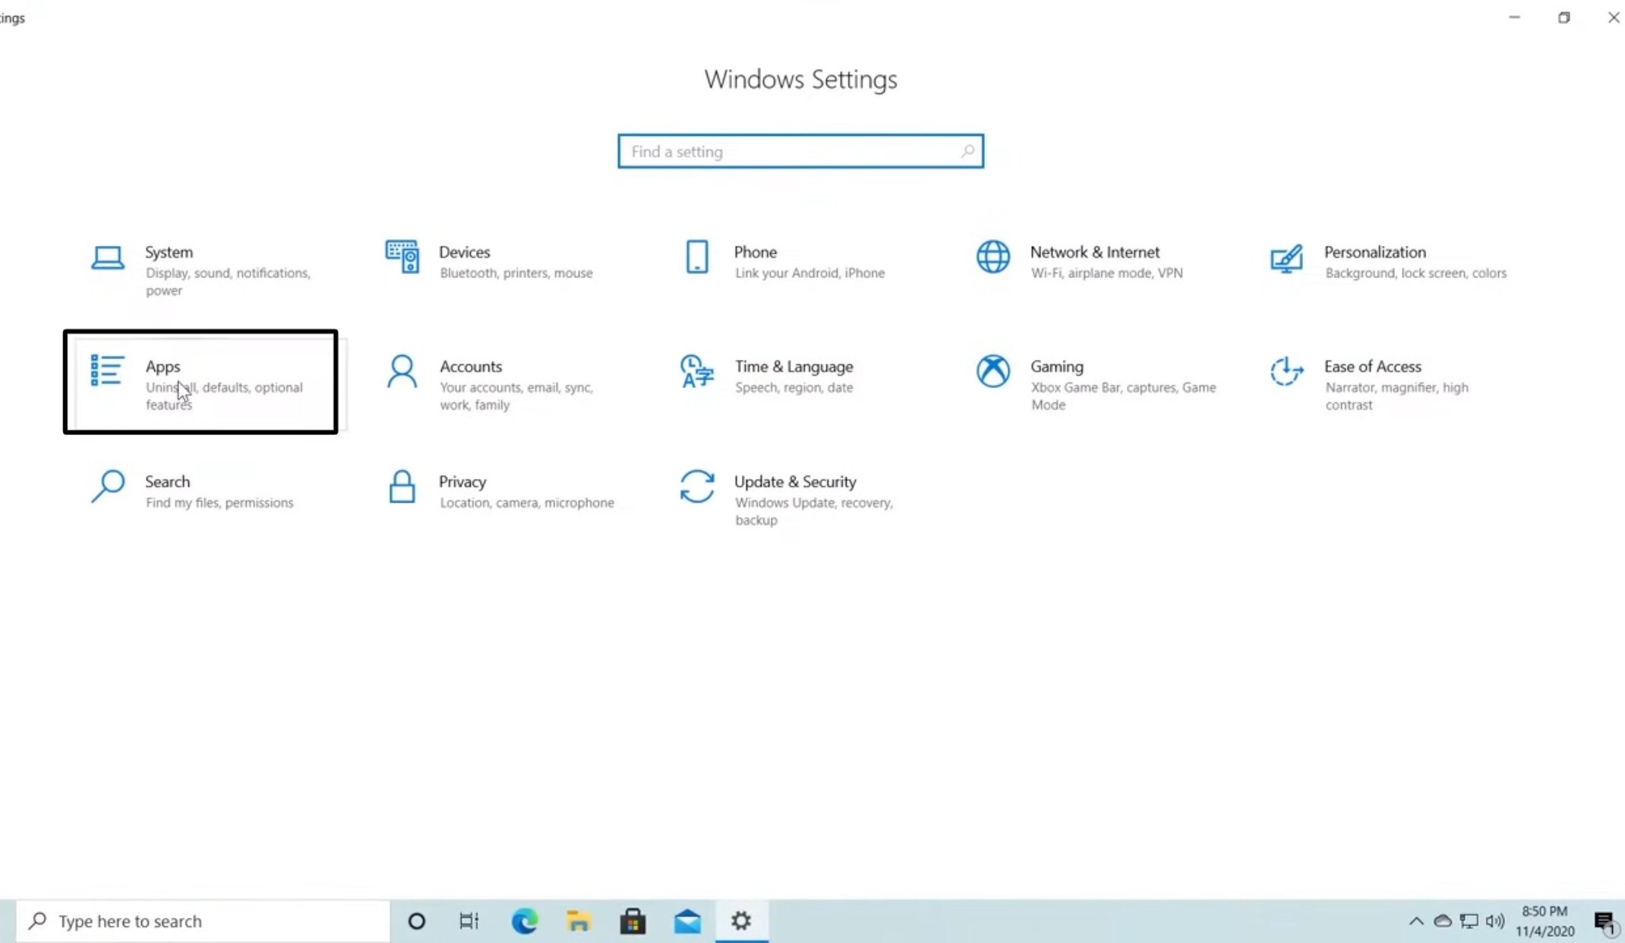Click the Time & Language icon
The width and height of the screenshot is (1625, 943).
[x=697, y=371]
